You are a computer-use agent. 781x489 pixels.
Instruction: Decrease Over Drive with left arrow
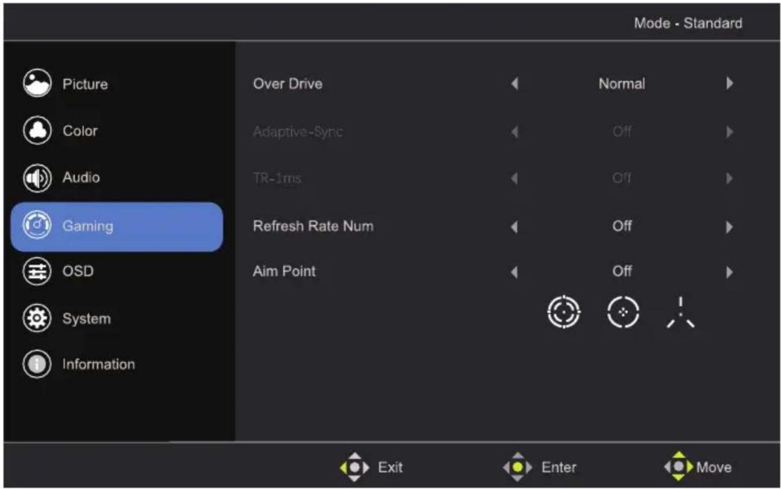click(514, 84)
